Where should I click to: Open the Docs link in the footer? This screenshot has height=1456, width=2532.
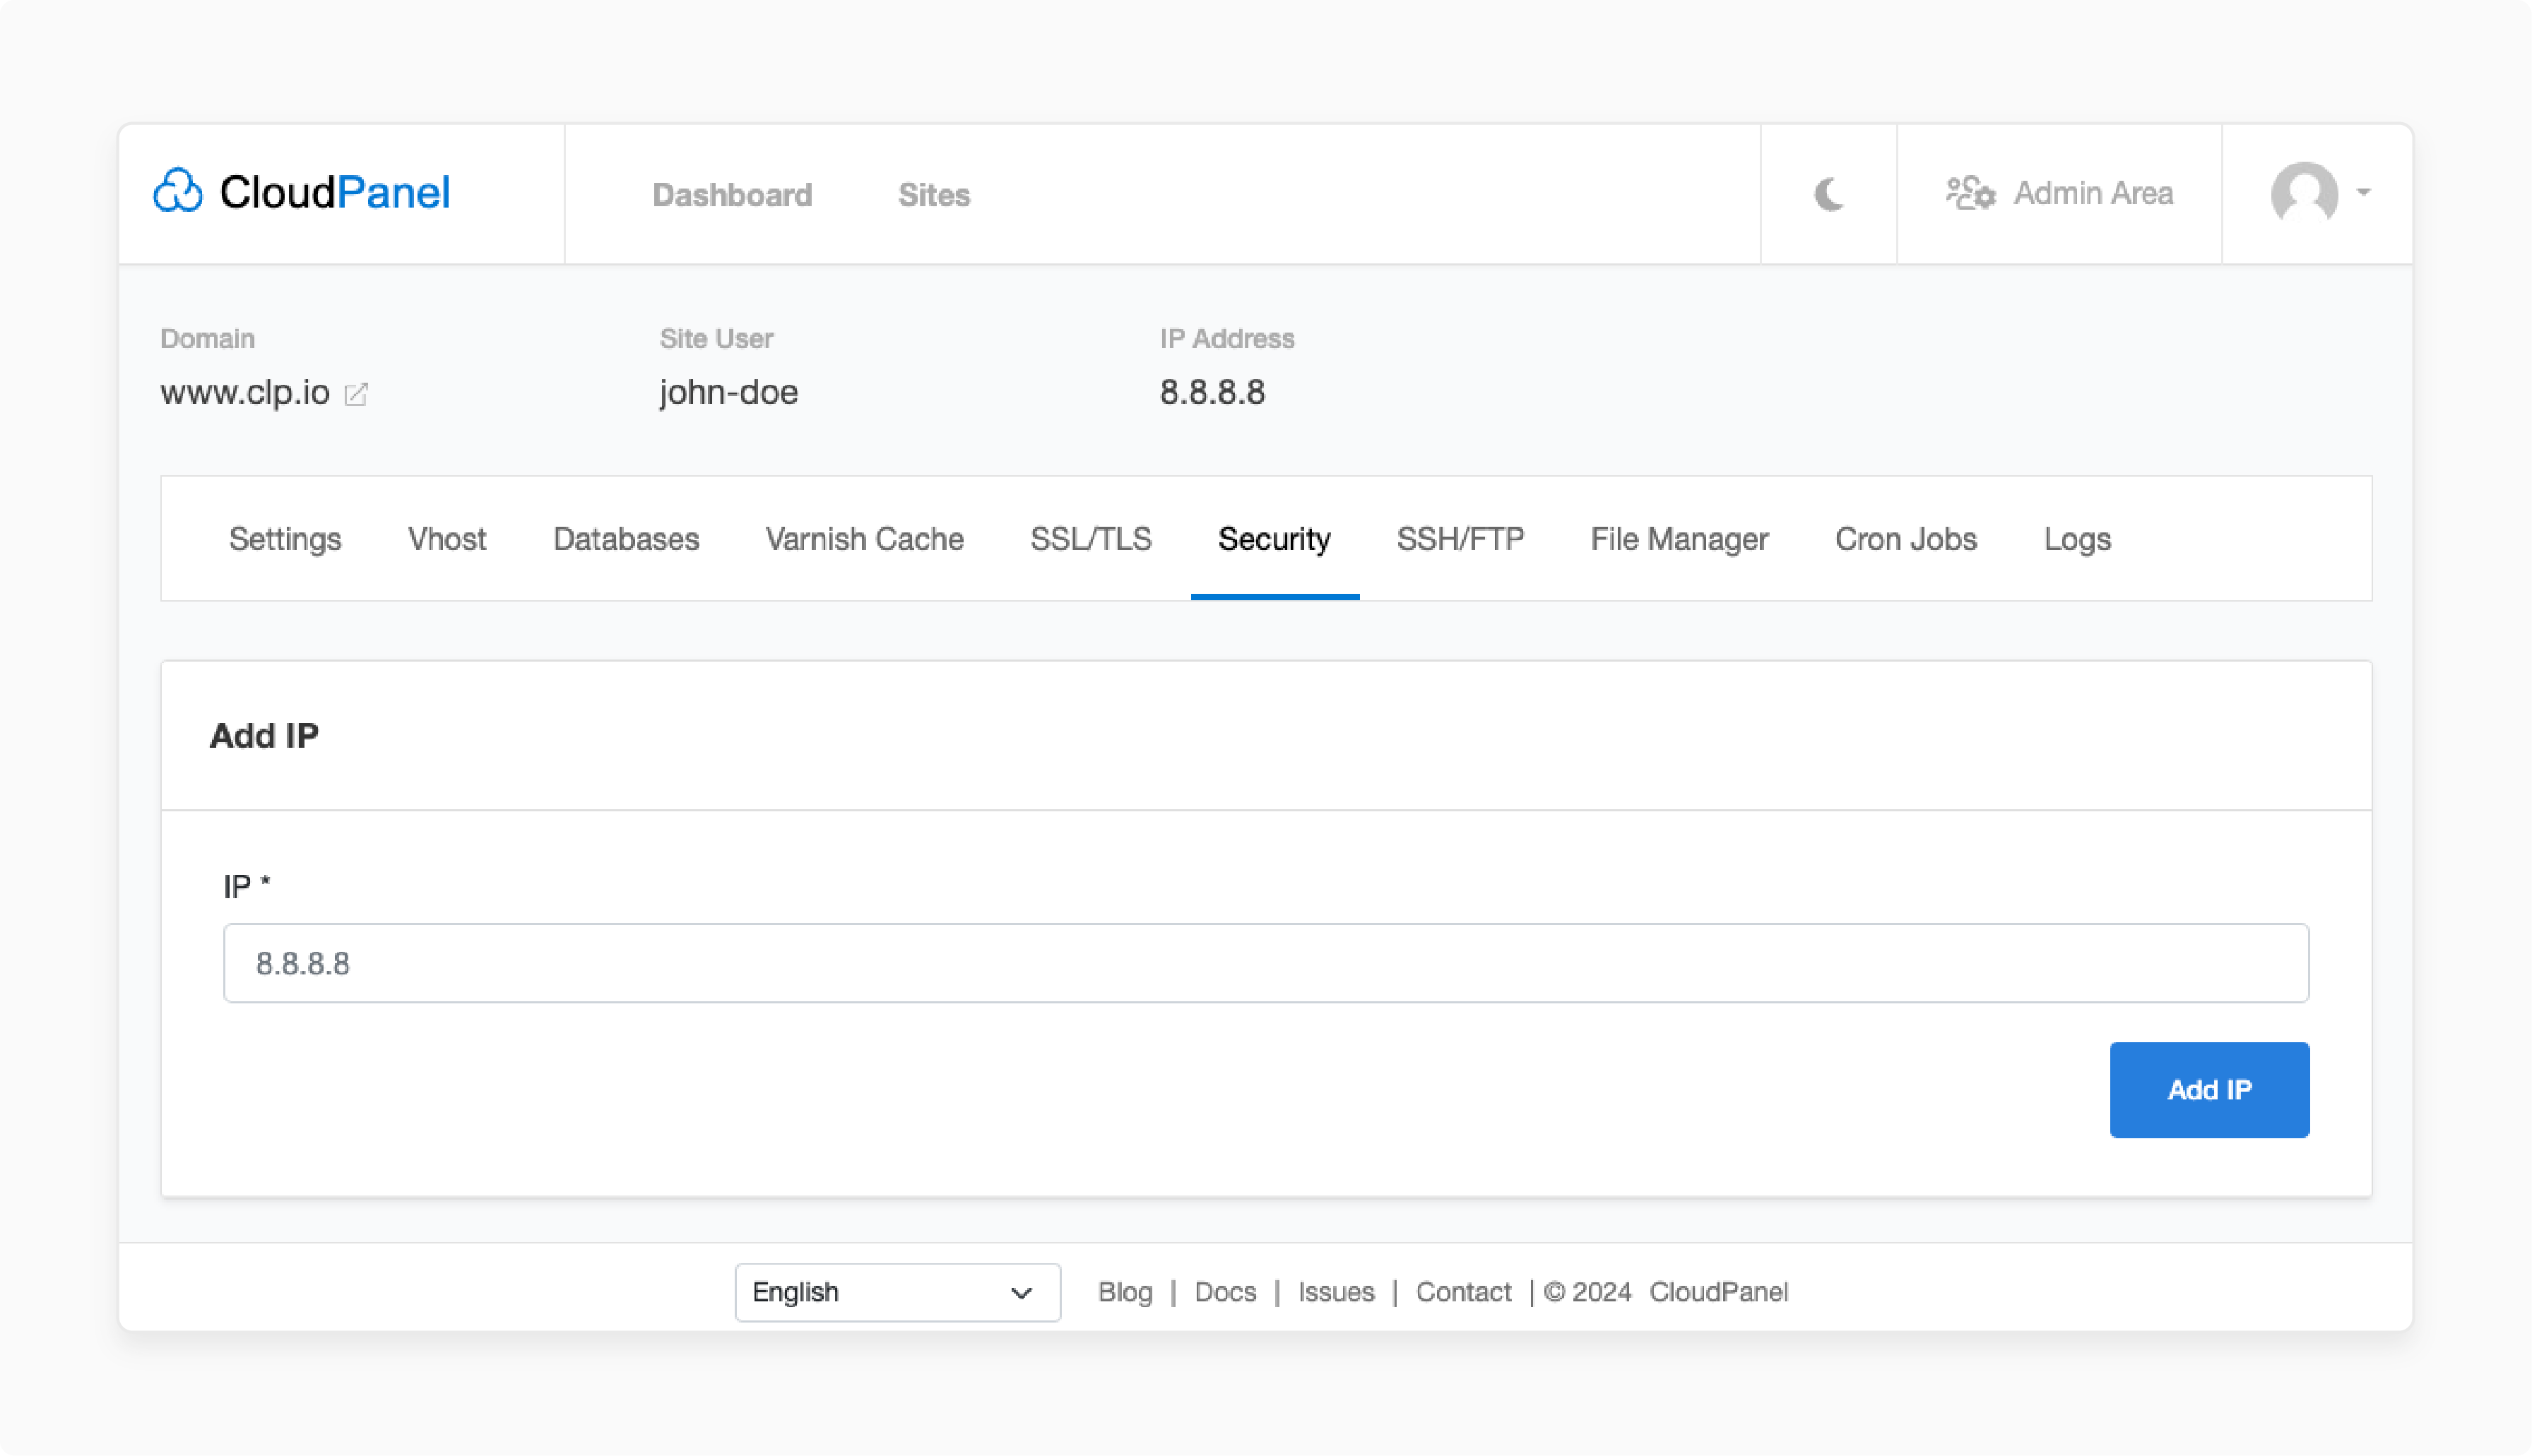[x=1224, y=1292]
